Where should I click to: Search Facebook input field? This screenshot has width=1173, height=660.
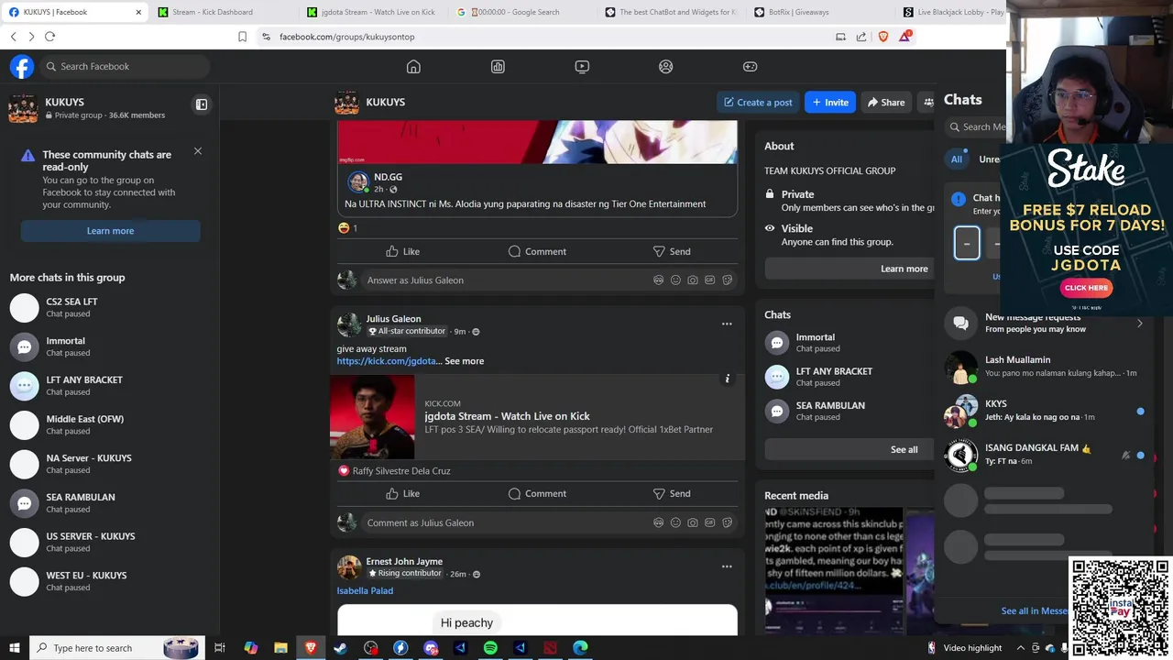coord(125,66)
